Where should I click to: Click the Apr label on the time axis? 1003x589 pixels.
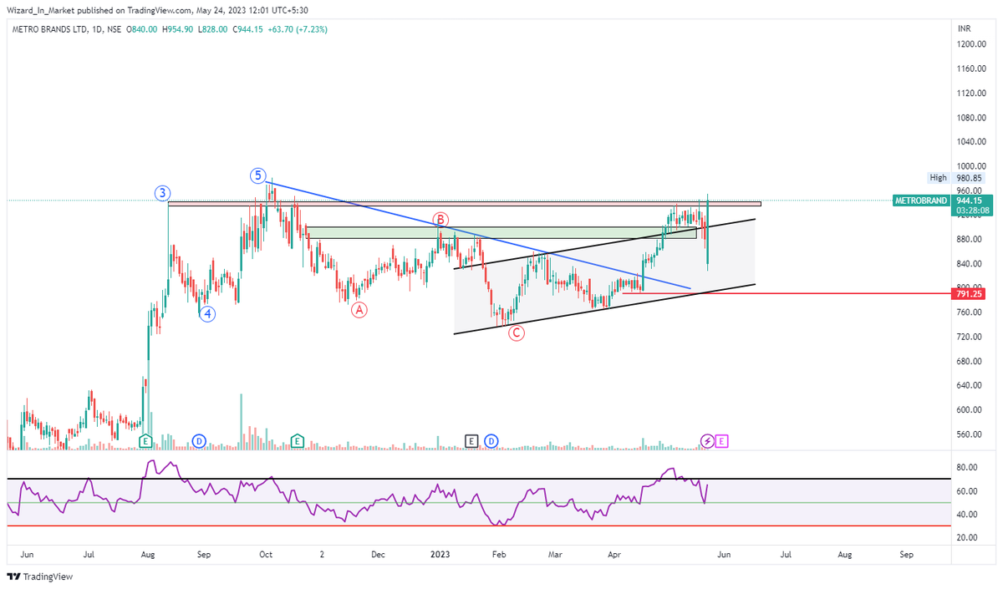[614, 554]
